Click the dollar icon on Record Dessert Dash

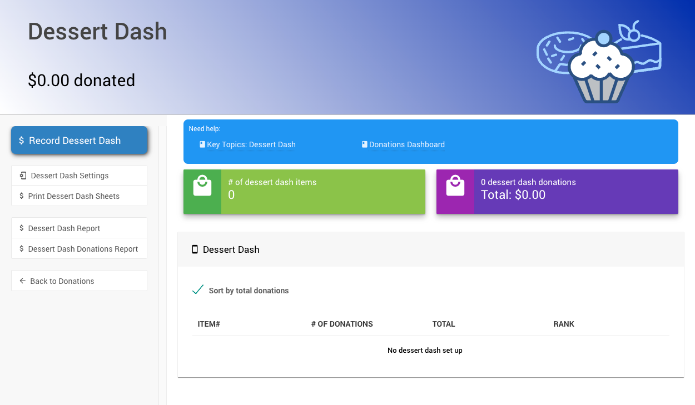pos(21,141)
